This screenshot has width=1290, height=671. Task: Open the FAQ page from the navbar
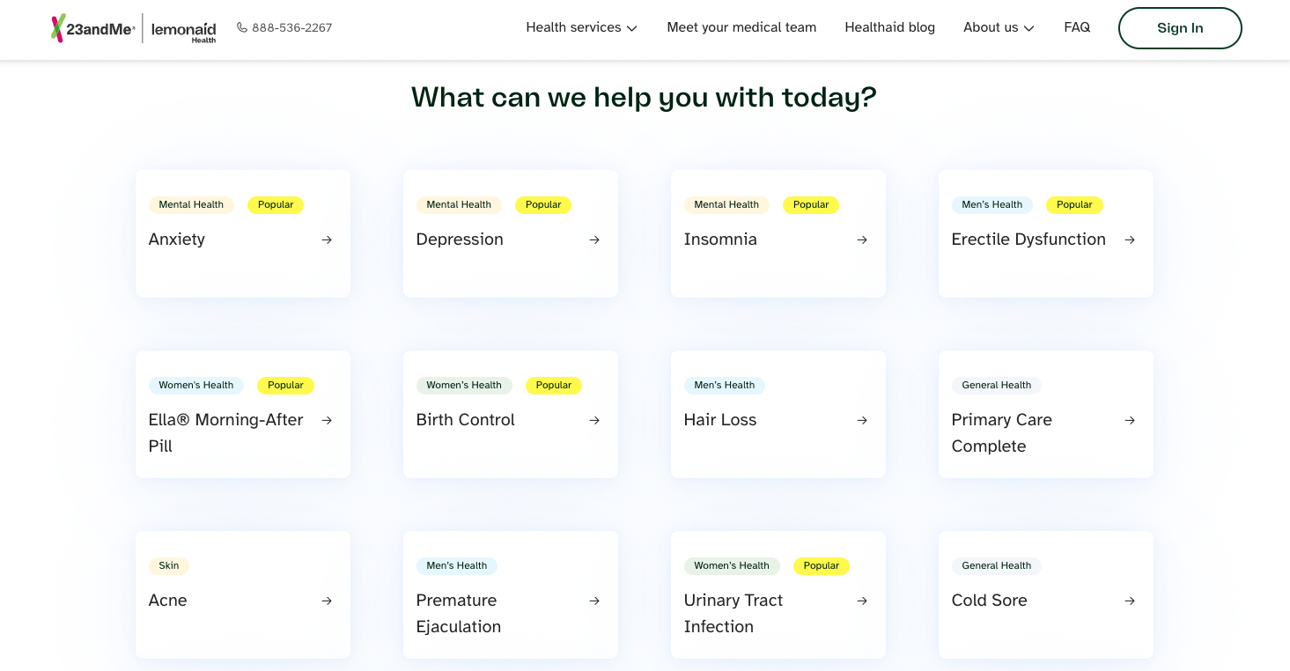pos(1077,27)
